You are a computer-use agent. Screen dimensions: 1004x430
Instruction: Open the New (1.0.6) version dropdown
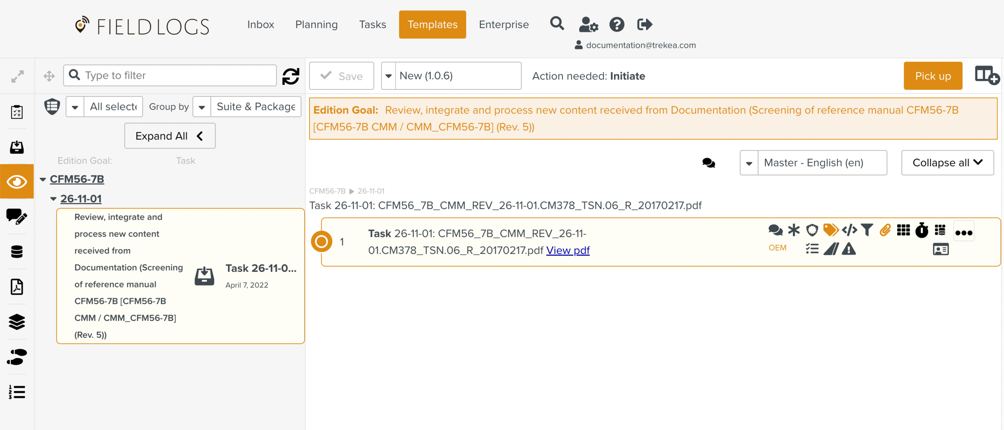(451, 76)
